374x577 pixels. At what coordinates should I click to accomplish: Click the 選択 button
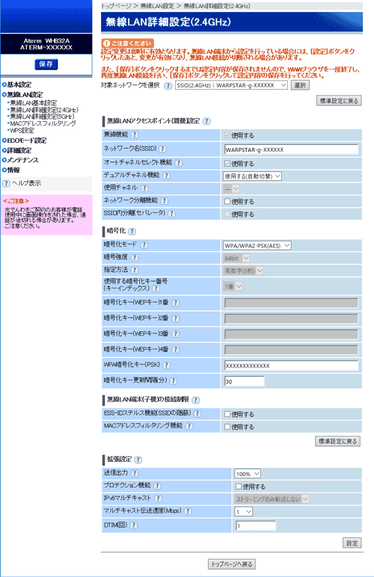click(x=300, y=85)
